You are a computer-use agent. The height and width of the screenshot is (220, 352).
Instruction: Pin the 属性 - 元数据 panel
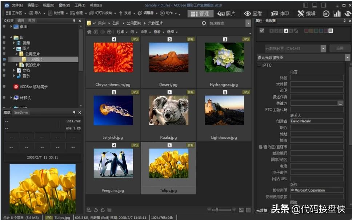pos(345,21)
